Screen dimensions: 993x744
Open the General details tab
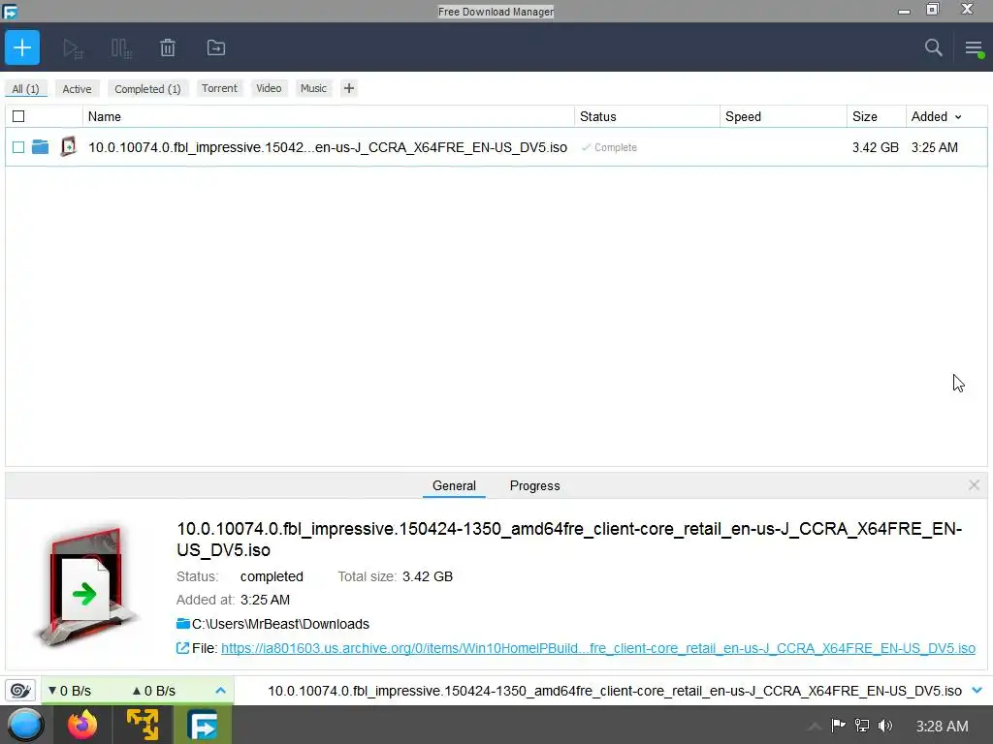(454, 486)
